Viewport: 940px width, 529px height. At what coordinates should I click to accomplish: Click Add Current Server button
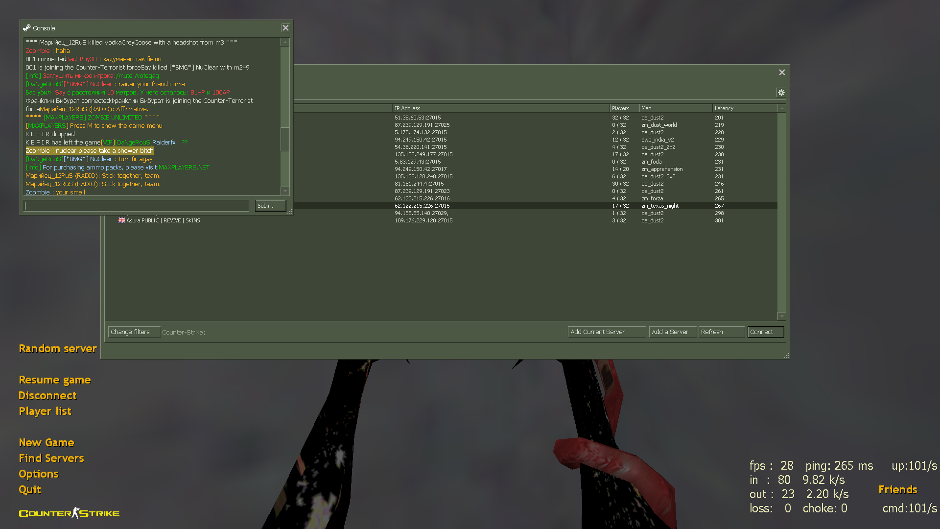tap(607, 332)
